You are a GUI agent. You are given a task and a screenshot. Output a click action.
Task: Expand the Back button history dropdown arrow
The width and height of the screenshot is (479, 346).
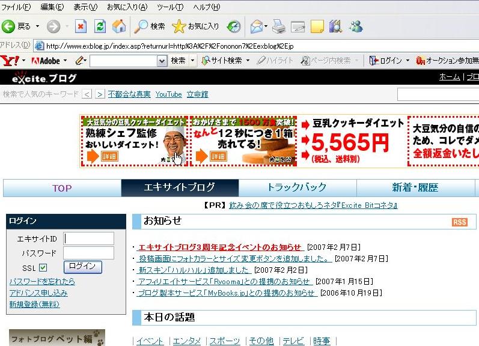click(37, 26)
